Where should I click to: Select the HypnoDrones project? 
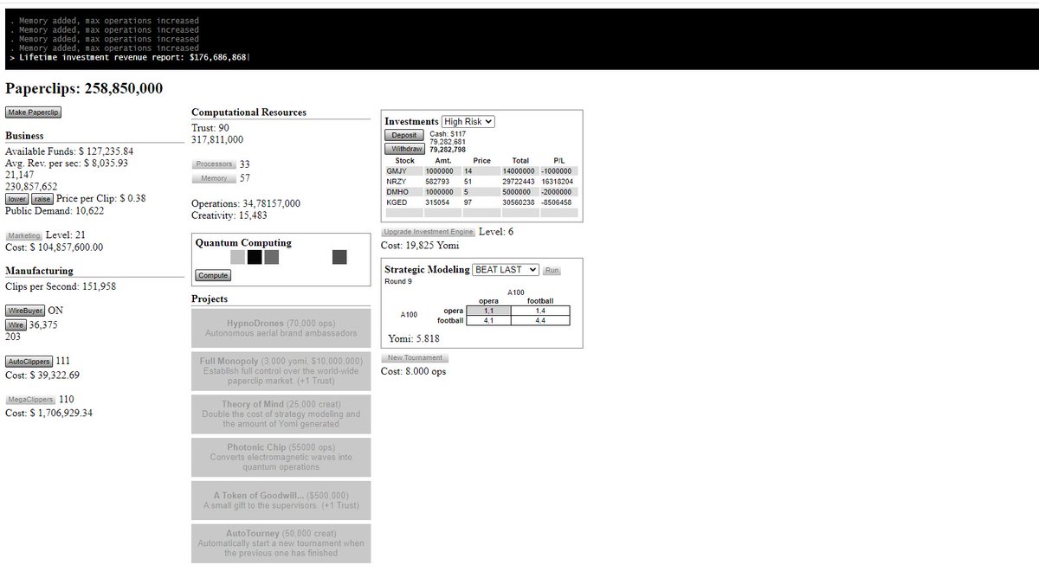[x=281, y=328]
